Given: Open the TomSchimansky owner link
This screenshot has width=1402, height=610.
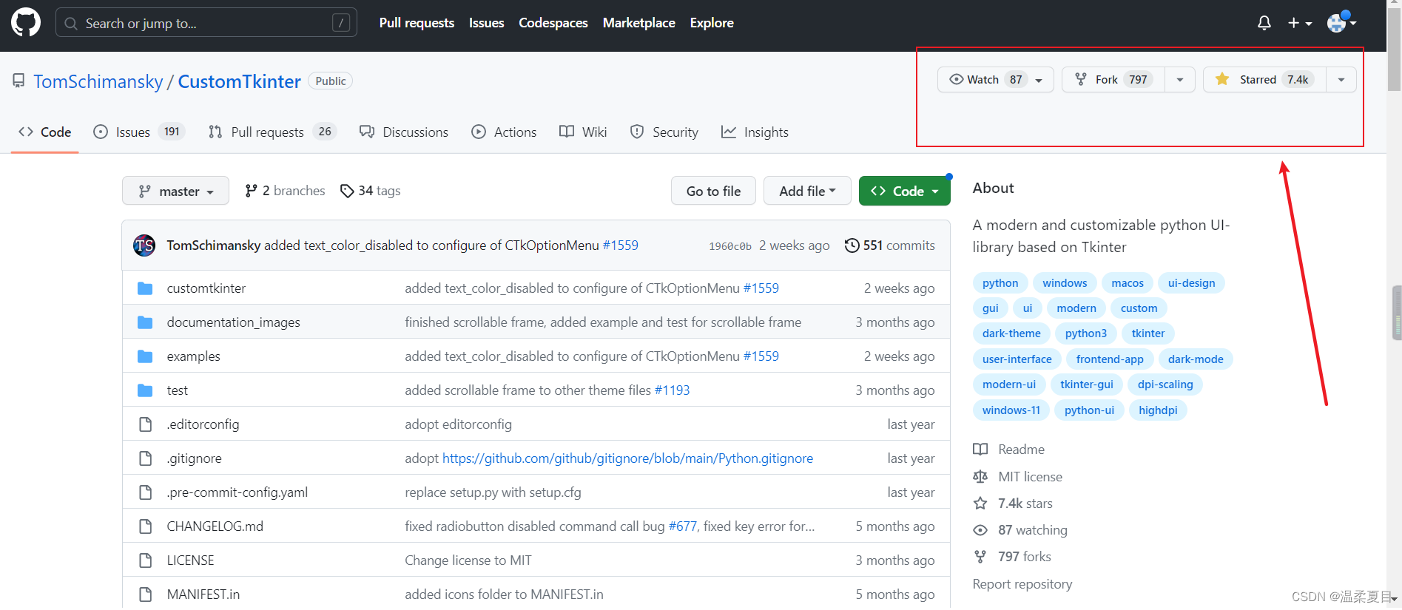Looking at the screenshot, I should point(98,81).
